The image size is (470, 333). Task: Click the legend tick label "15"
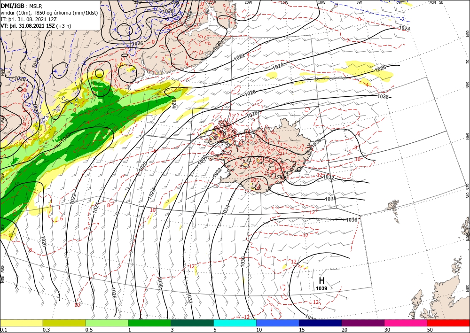click(x=302, y=330)
